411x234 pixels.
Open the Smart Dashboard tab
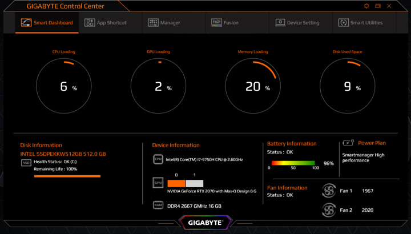pos(47,23)
